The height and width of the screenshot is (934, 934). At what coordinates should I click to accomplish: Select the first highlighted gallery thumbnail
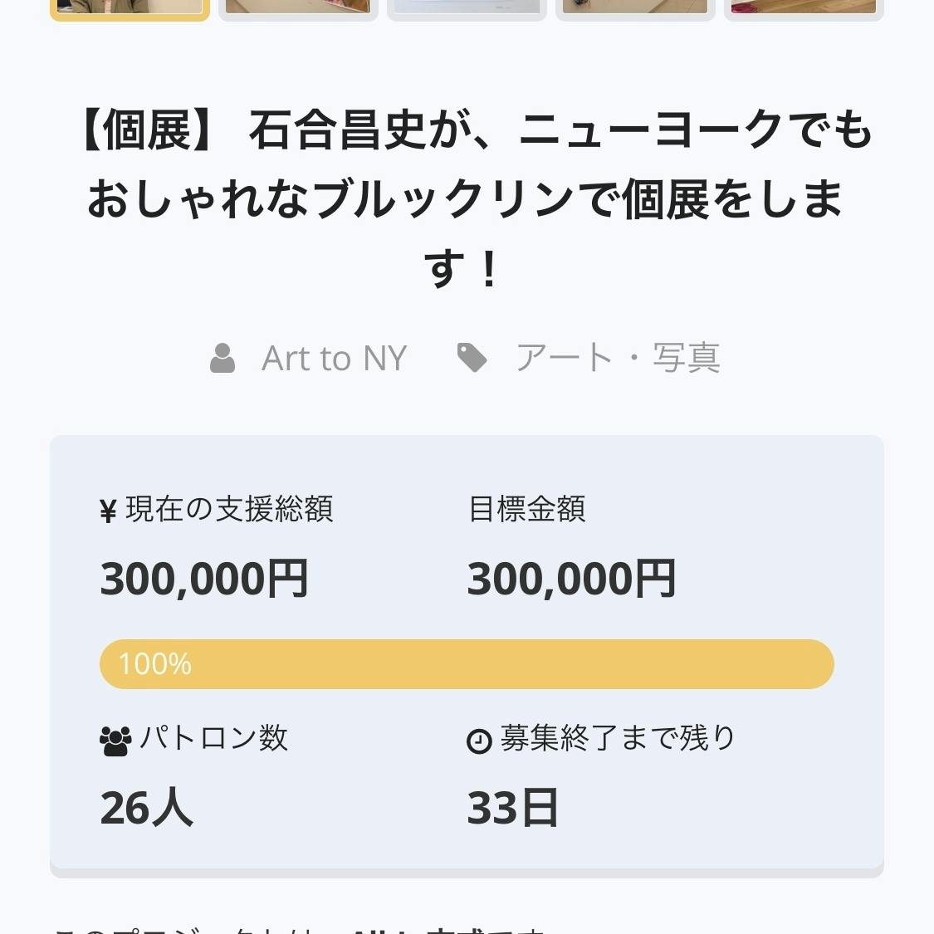point(130,7)
